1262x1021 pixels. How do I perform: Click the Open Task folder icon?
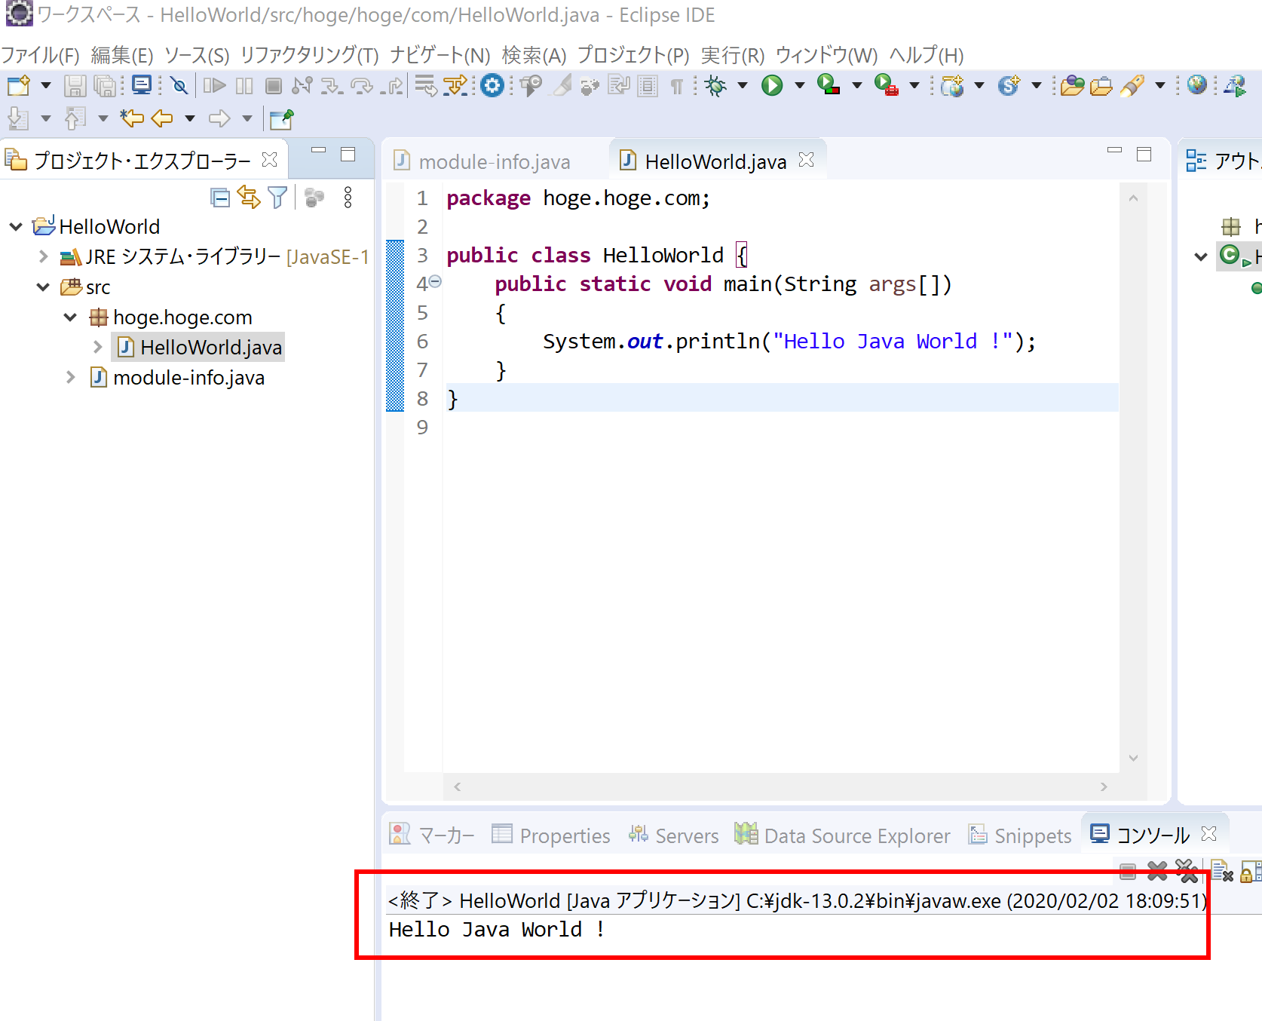click(x=1101, y=86)
